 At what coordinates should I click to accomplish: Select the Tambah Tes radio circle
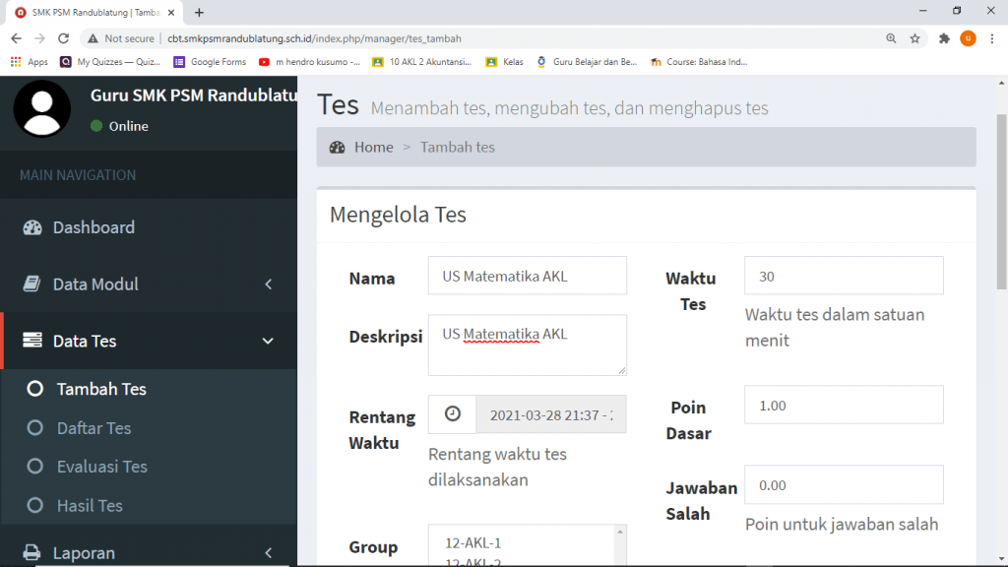point(34,389)
